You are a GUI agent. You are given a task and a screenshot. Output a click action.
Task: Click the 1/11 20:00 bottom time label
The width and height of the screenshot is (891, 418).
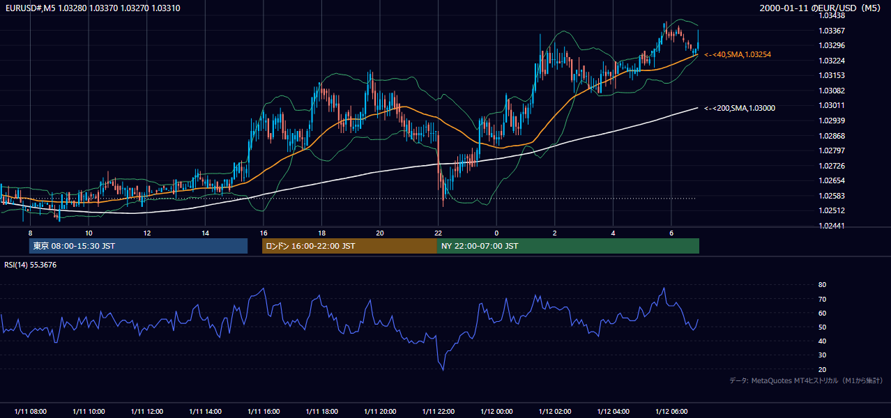[x=380, y=411]
